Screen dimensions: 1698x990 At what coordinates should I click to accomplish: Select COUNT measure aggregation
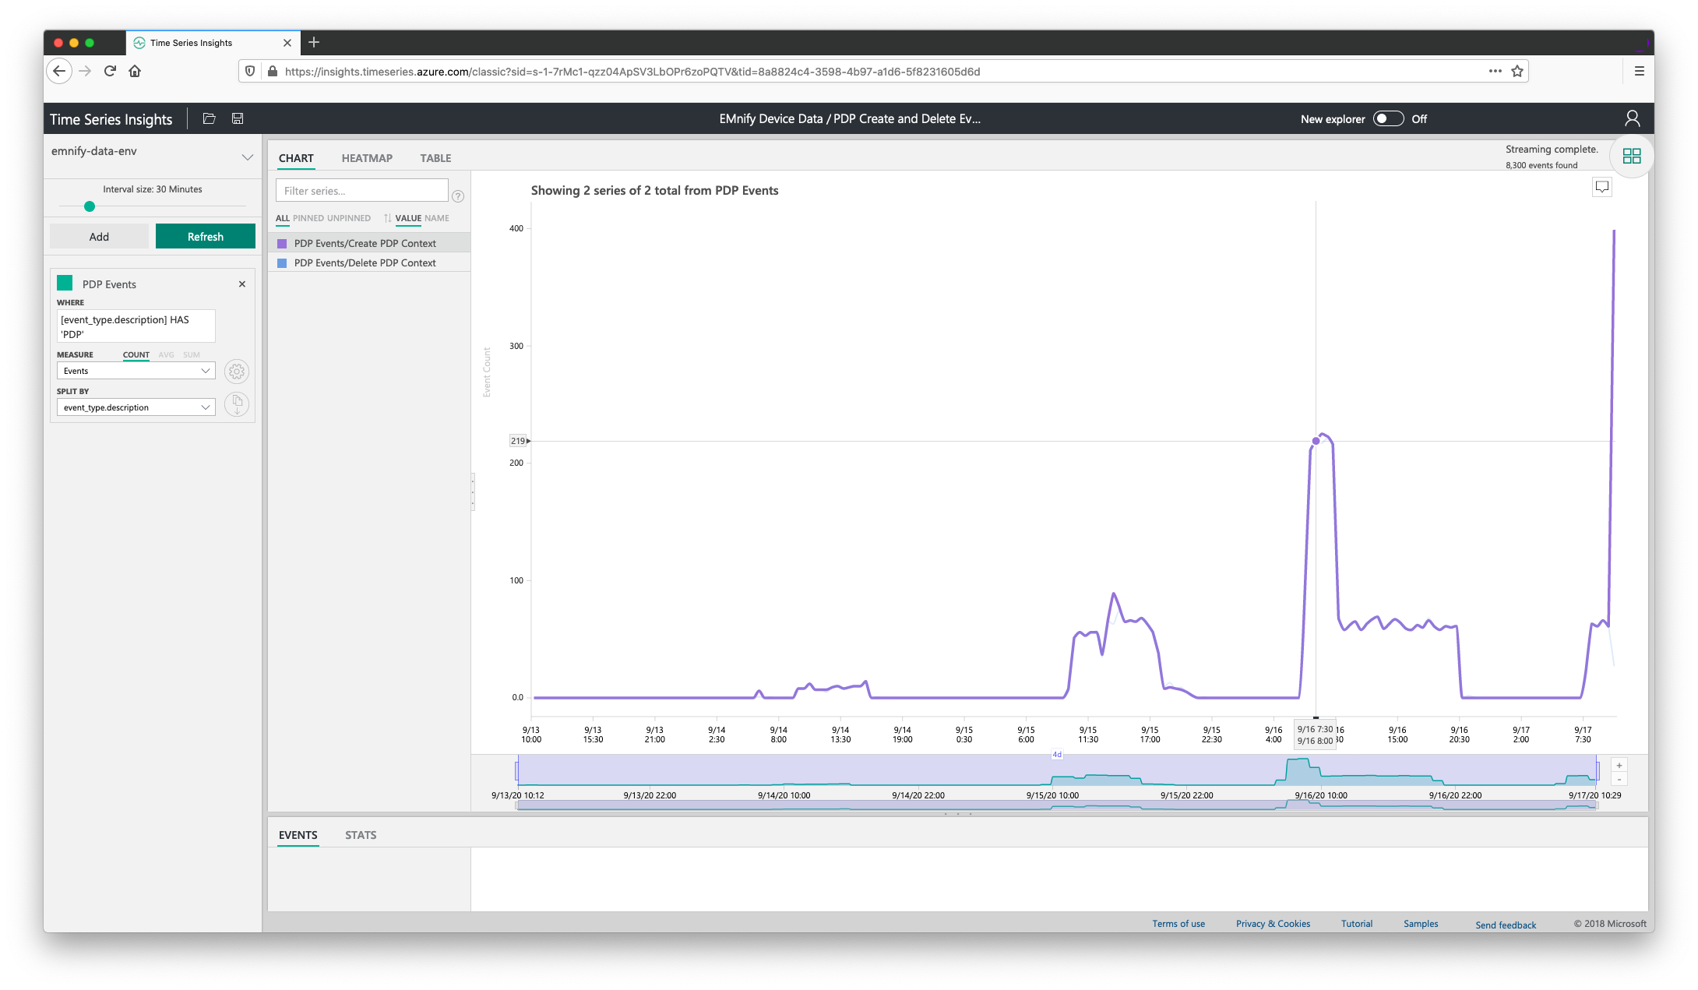click(x=136, y=354)
